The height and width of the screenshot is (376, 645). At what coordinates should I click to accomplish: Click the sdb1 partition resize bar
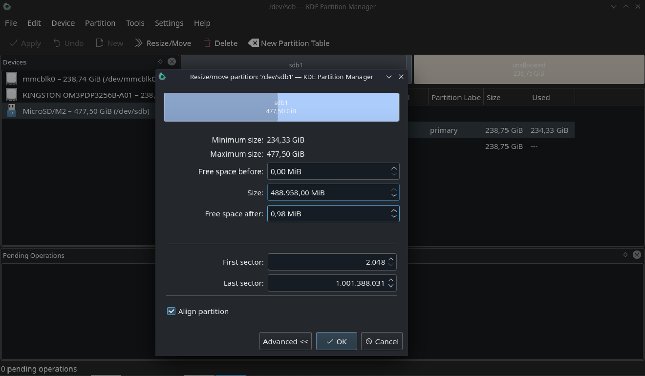(x=281, y=107)
